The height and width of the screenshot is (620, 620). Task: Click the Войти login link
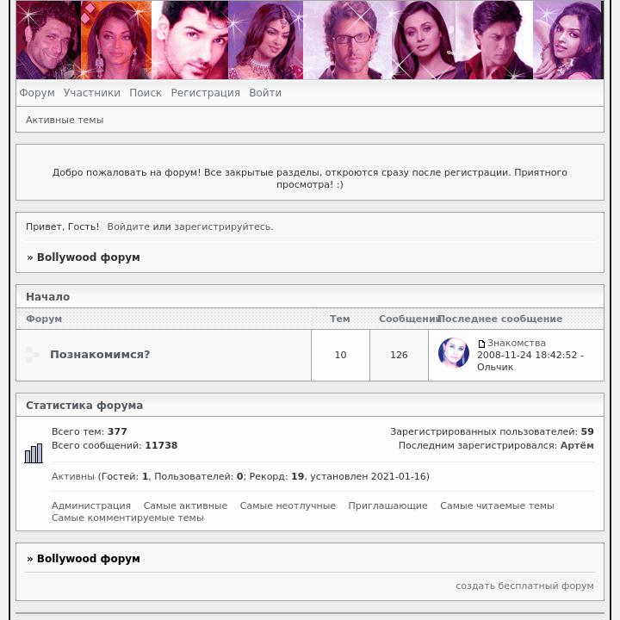[x=265, y=93]
